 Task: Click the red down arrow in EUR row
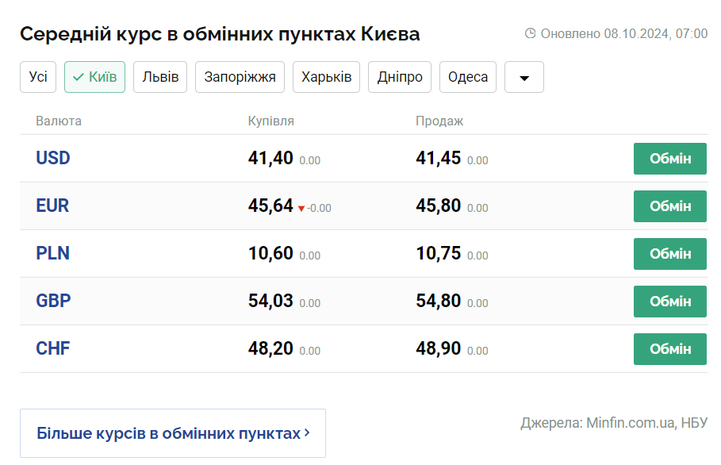tap(301, 209)
